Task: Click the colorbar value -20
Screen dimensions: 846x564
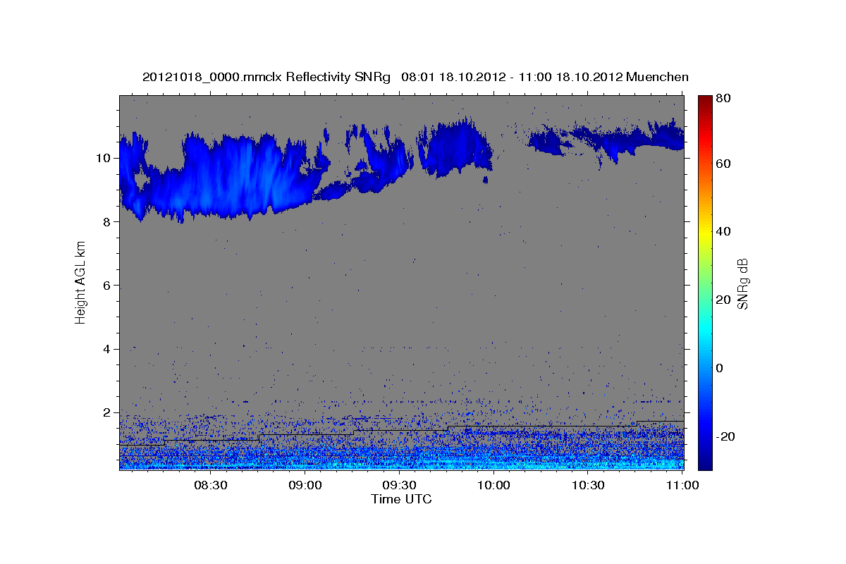Action: [x=725, y=436]
